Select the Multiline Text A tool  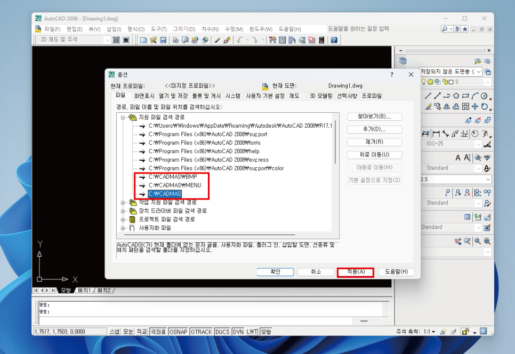pyautogui.click(x=458, y=158)
